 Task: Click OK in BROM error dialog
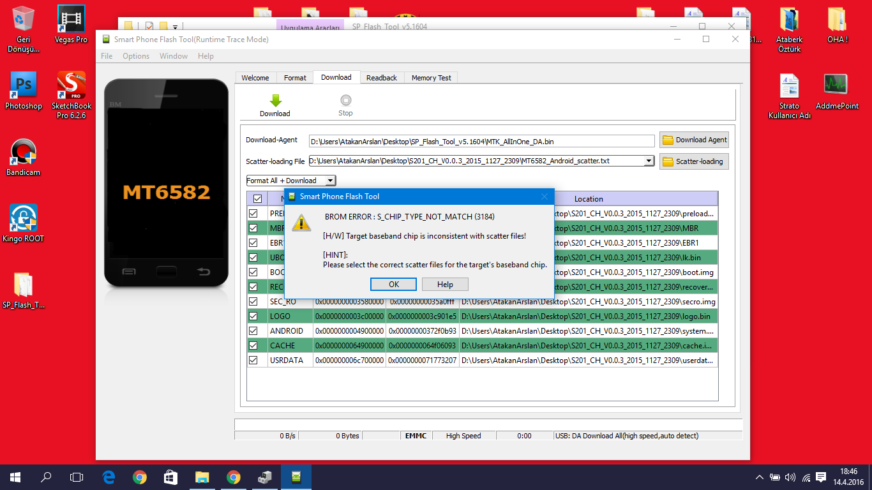[x=394, y=285]
